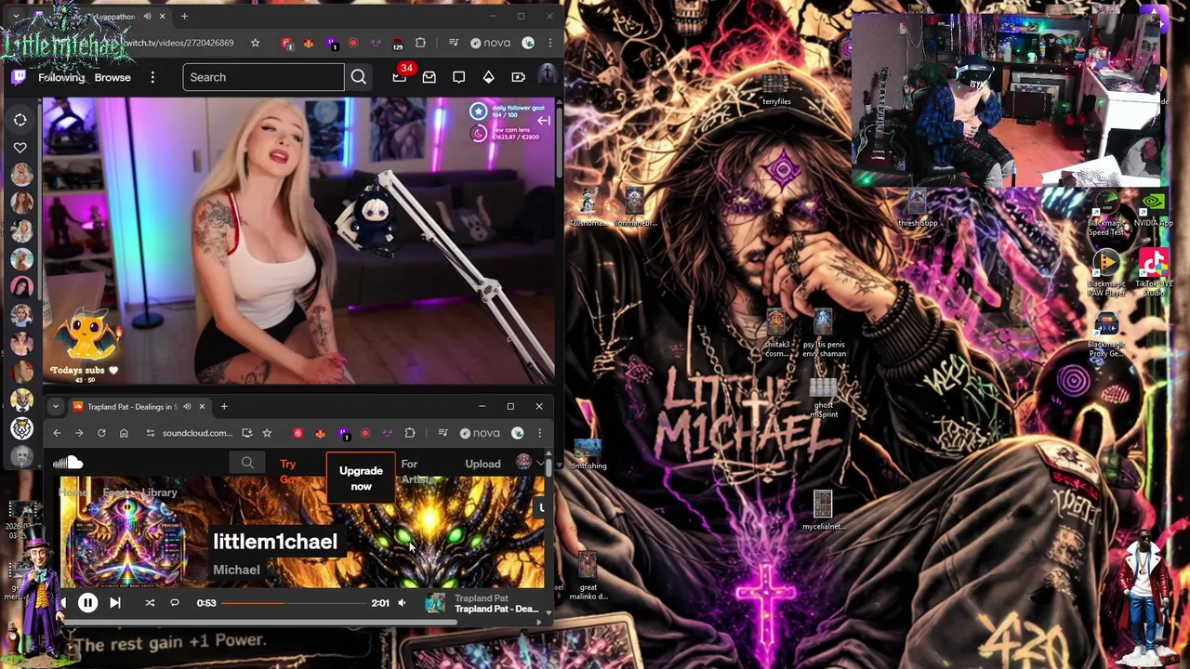
Task: Open the Twitch three-dot More menu
Action: pyautogui.click(x=152, y=77)
